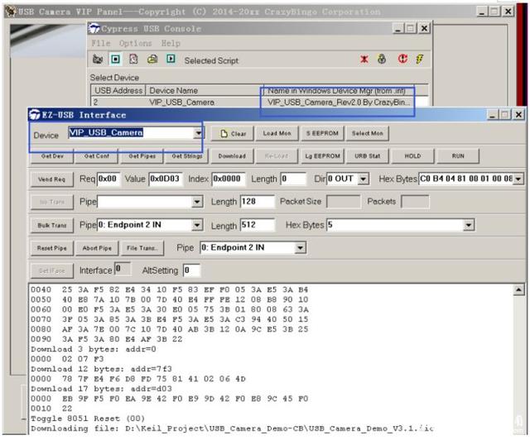
Task: Click the RUN button
Action: (x=458, y=156)
